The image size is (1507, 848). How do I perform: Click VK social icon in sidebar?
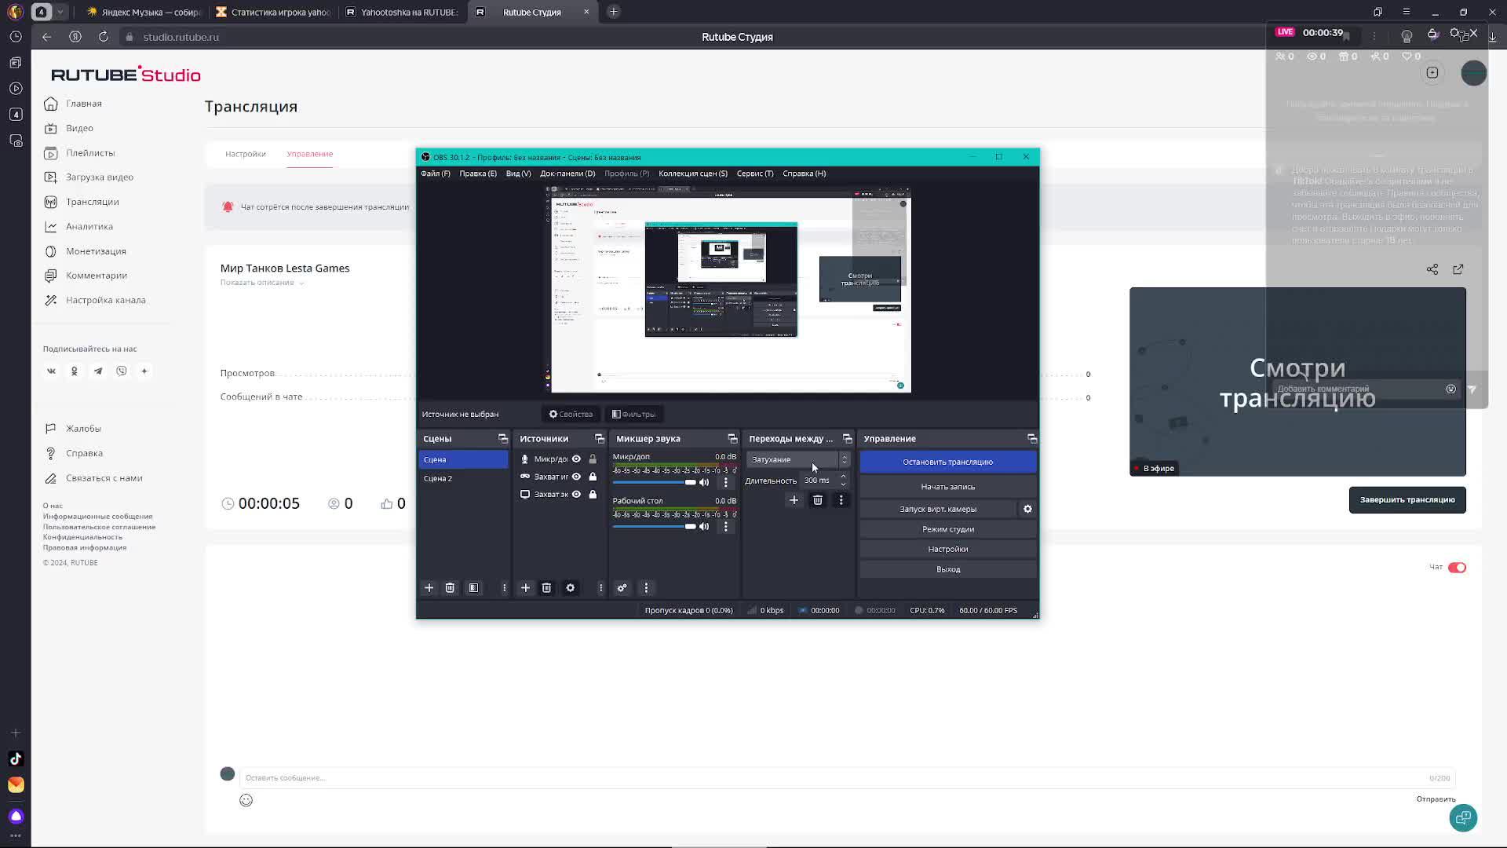(x=52, y=371)
